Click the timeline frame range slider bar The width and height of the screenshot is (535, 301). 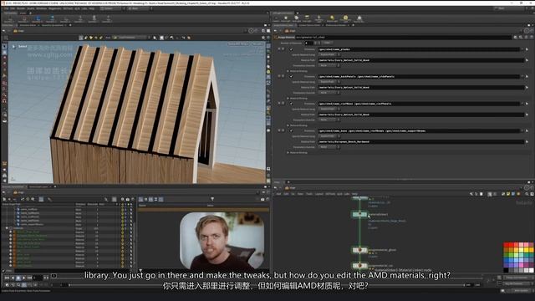(x=266, y=284)
